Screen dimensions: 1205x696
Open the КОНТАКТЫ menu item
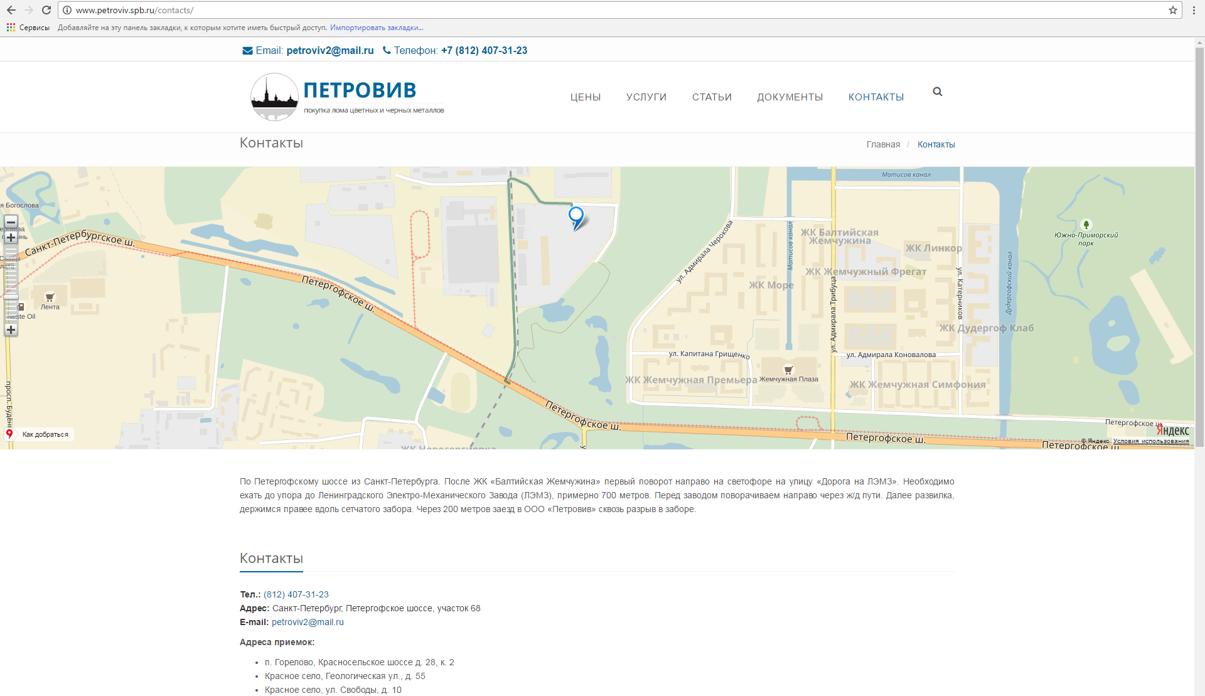pyautogui.click(x=876, y=97)
